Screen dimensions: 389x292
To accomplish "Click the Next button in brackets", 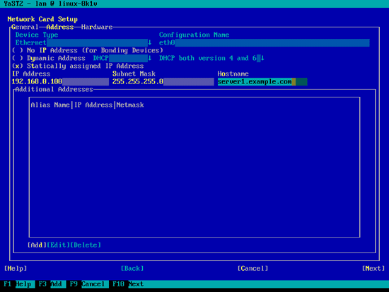I will (x=373, y=269).
